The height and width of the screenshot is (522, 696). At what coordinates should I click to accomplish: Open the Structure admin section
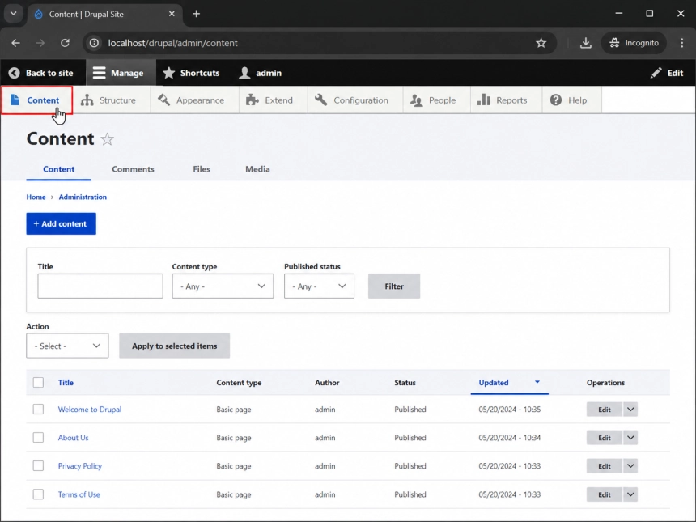(108, 100)
